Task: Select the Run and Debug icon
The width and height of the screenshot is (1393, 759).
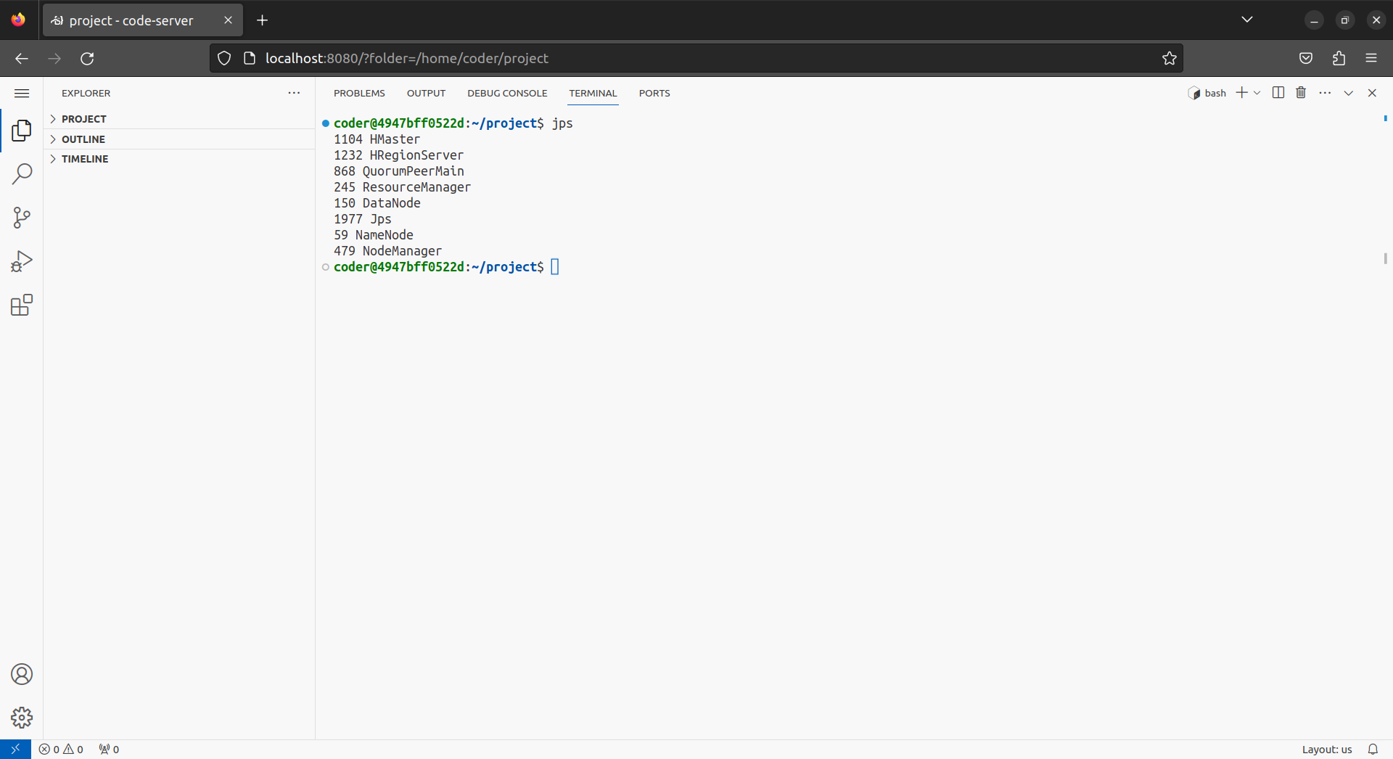Action: (22, 260)
